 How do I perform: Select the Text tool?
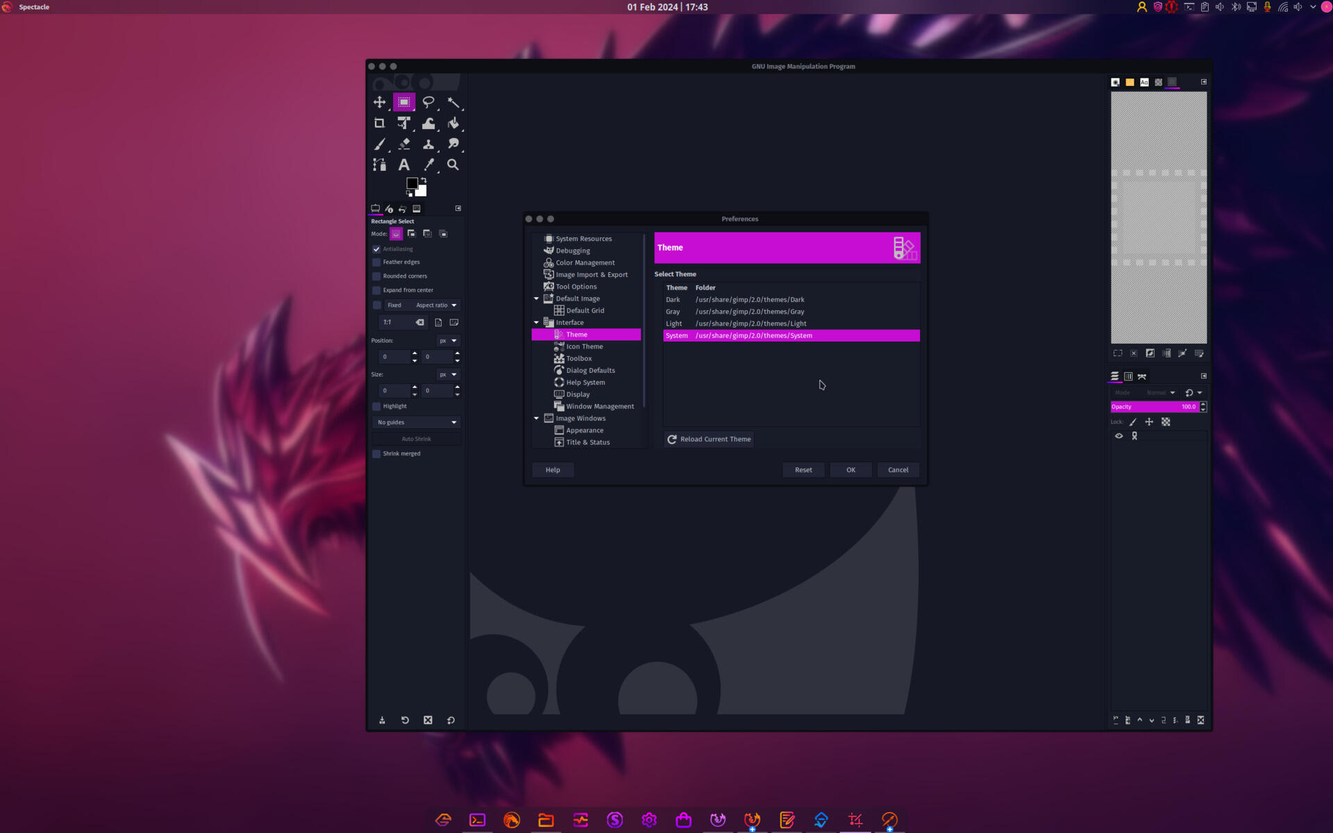[x=404, y=163]
